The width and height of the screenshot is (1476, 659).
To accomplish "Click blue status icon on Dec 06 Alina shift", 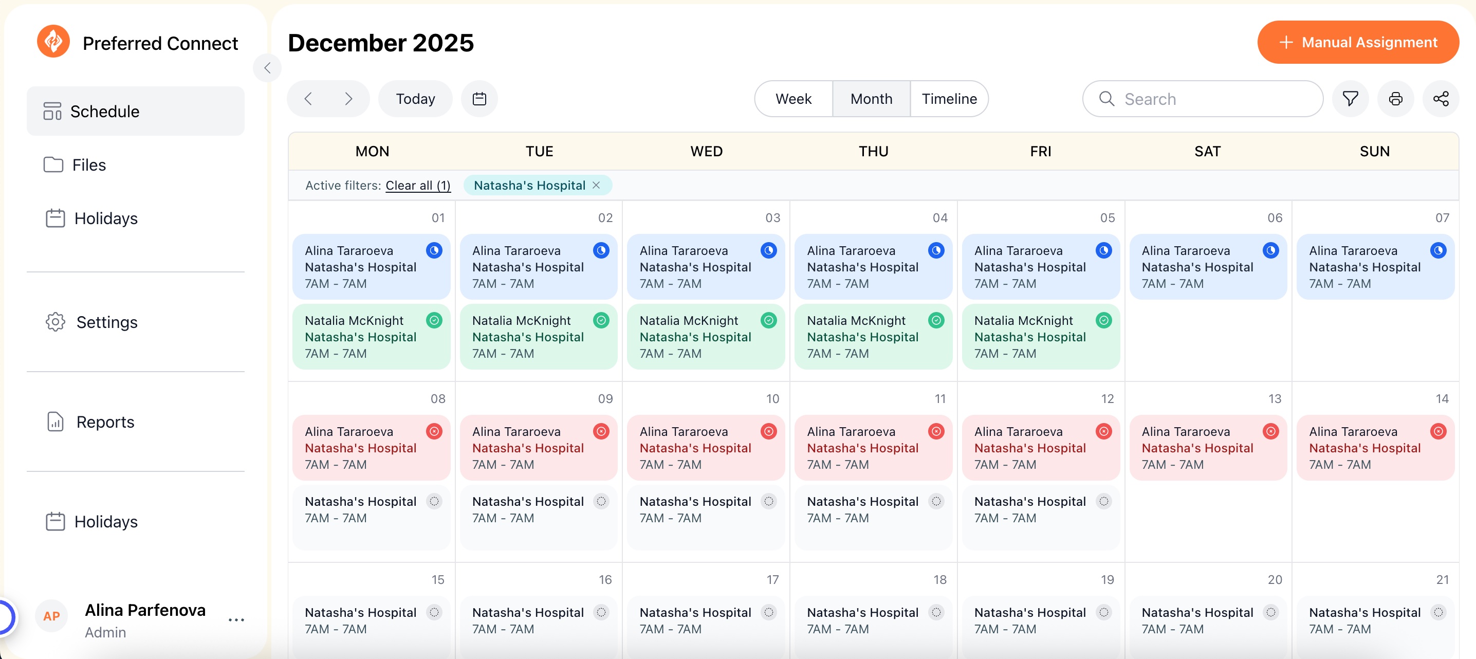I will (x=1271, y=250).
